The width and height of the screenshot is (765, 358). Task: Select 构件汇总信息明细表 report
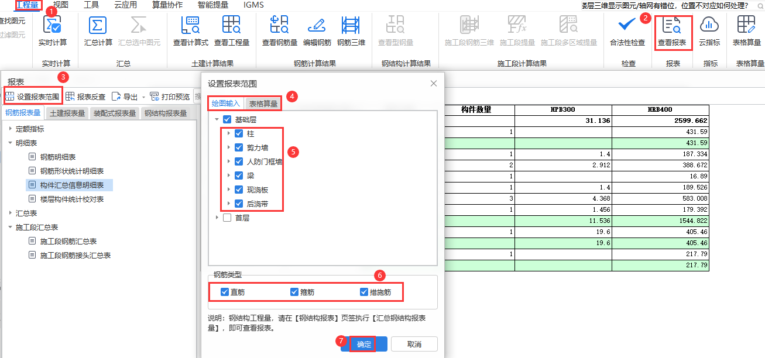point(72,185)
